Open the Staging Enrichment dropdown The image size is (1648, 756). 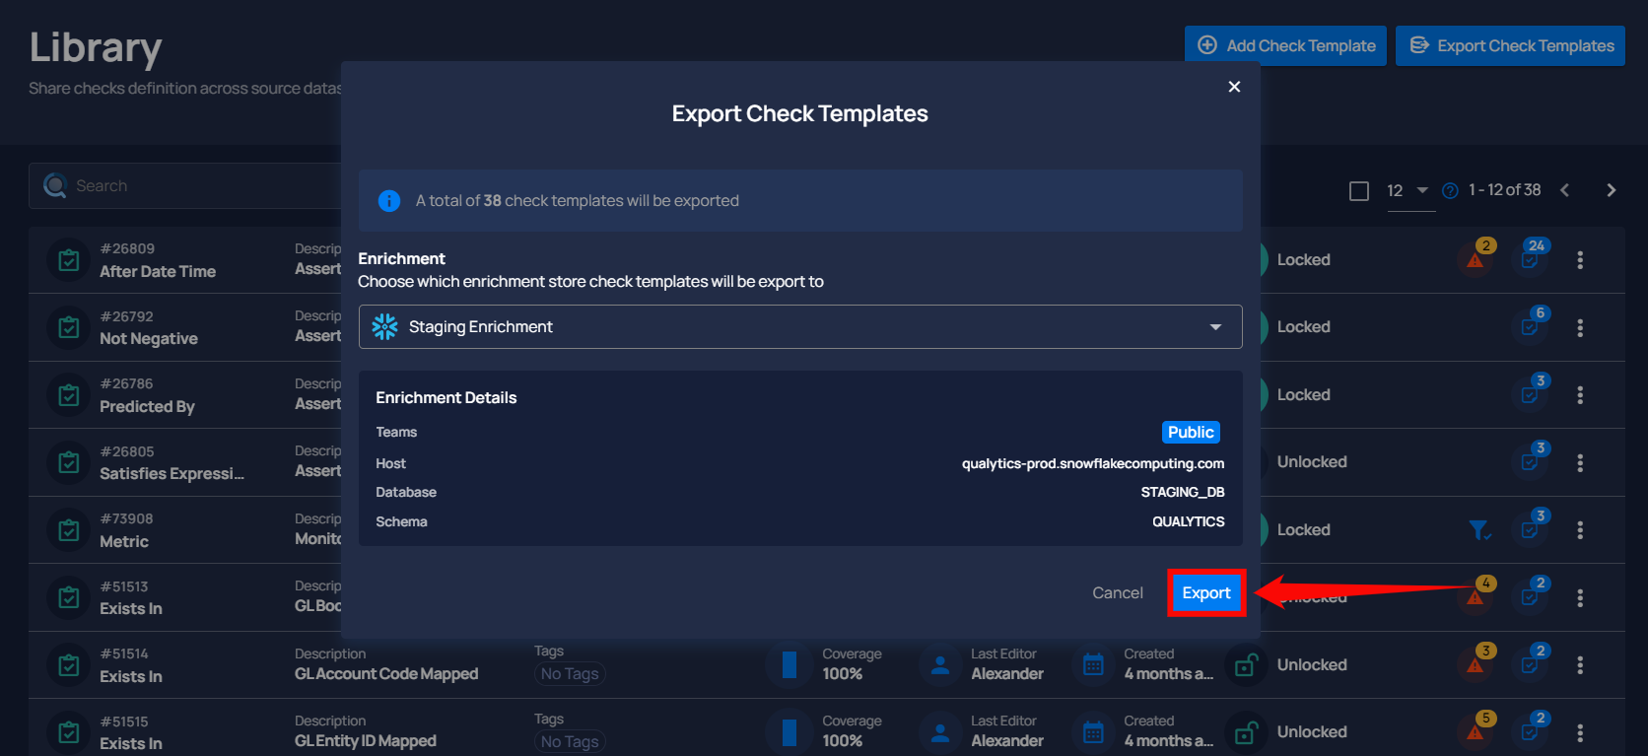(x=800, y=326)
